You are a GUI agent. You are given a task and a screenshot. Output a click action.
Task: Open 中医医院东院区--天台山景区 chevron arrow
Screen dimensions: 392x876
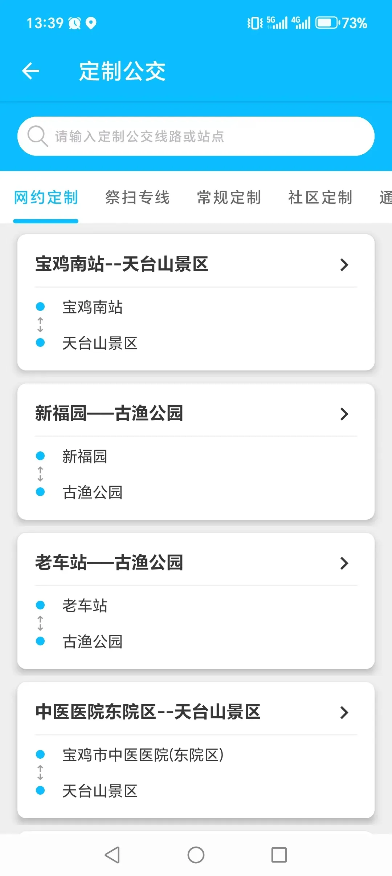[344, 712]
